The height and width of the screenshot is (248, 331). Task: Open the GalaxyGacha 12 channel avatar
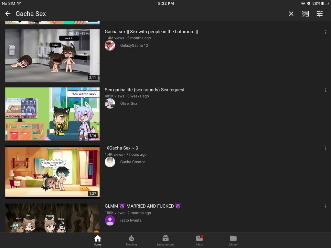click(110, 45)
